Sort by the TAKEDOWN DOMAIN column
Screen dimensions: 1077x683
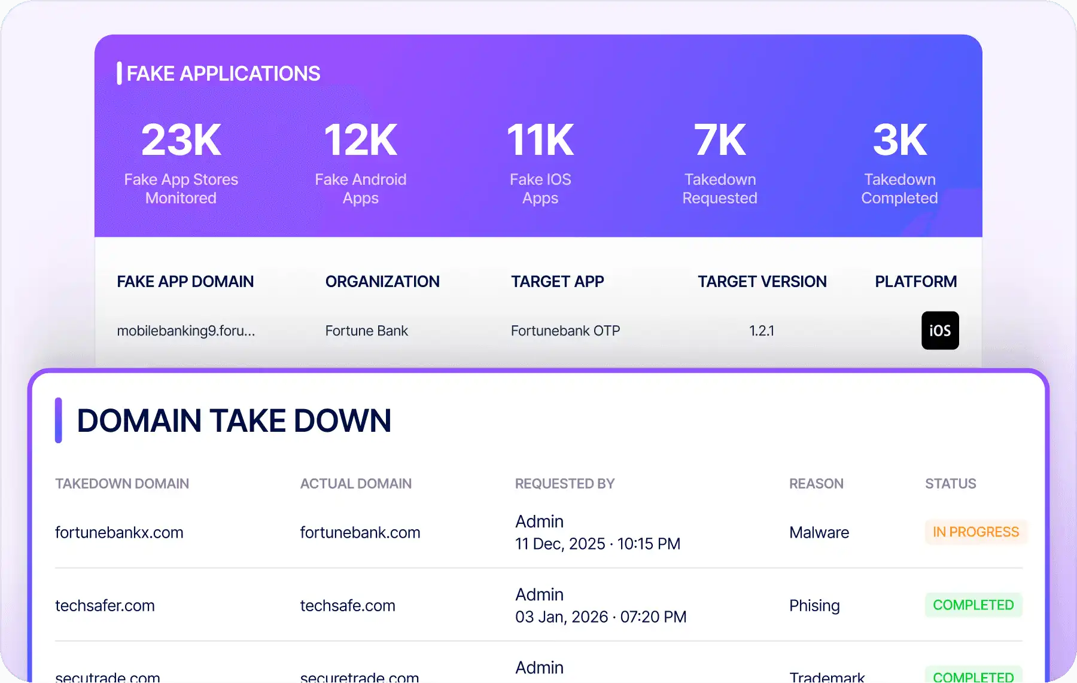pos(121,483)
